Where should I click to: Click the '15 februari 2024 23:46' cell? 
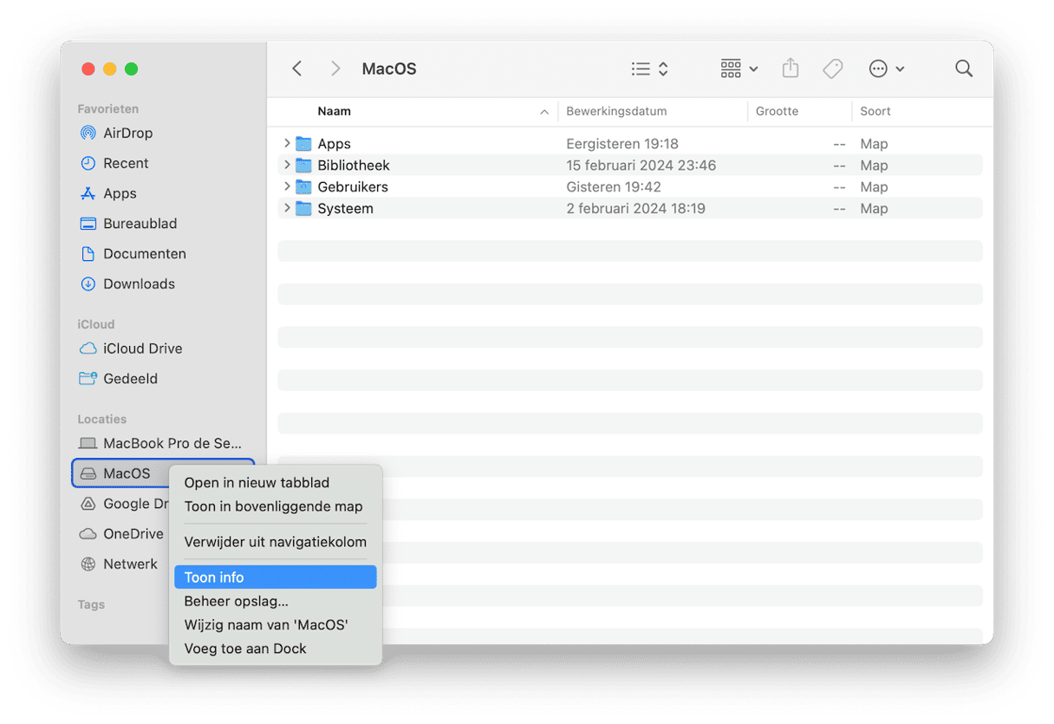(x=641, y=165)
